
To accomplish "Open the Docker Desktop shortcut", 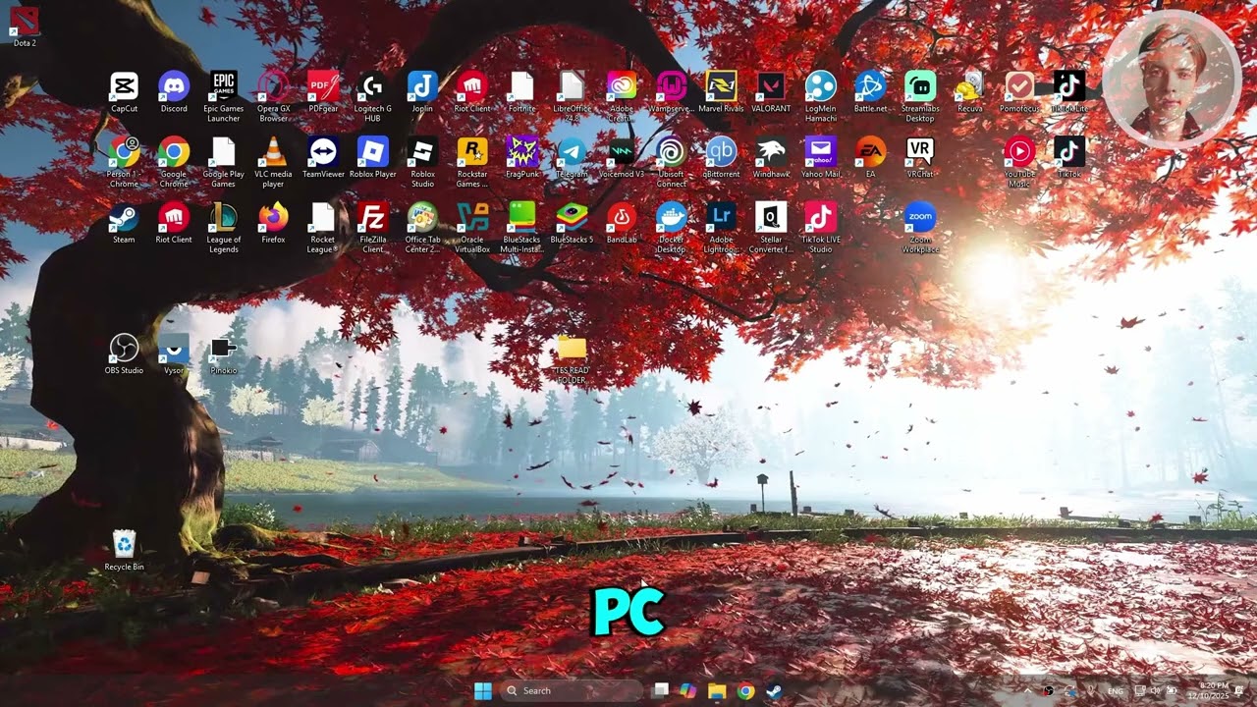I will click(x=671, y=227).
